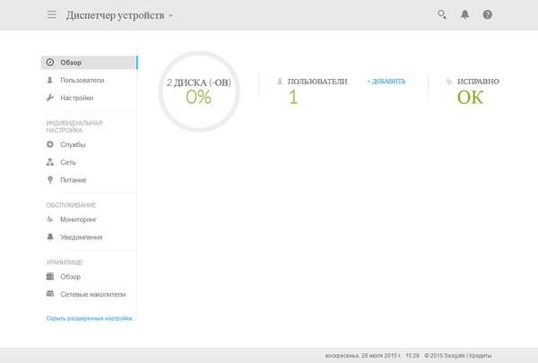Click the ИСПРАВНО heading
Image resolution: width=538 pixels, height=363 pixels.
coord(478,82)
